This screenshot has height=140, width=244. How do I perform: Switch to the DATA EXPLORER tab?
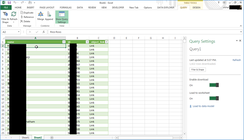(166, 7)
